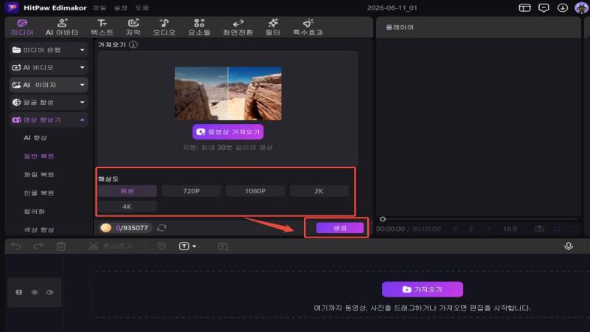The image size is (590, 332).
Task: Open the 오디오 audio tab
Action: pos(164,27)
